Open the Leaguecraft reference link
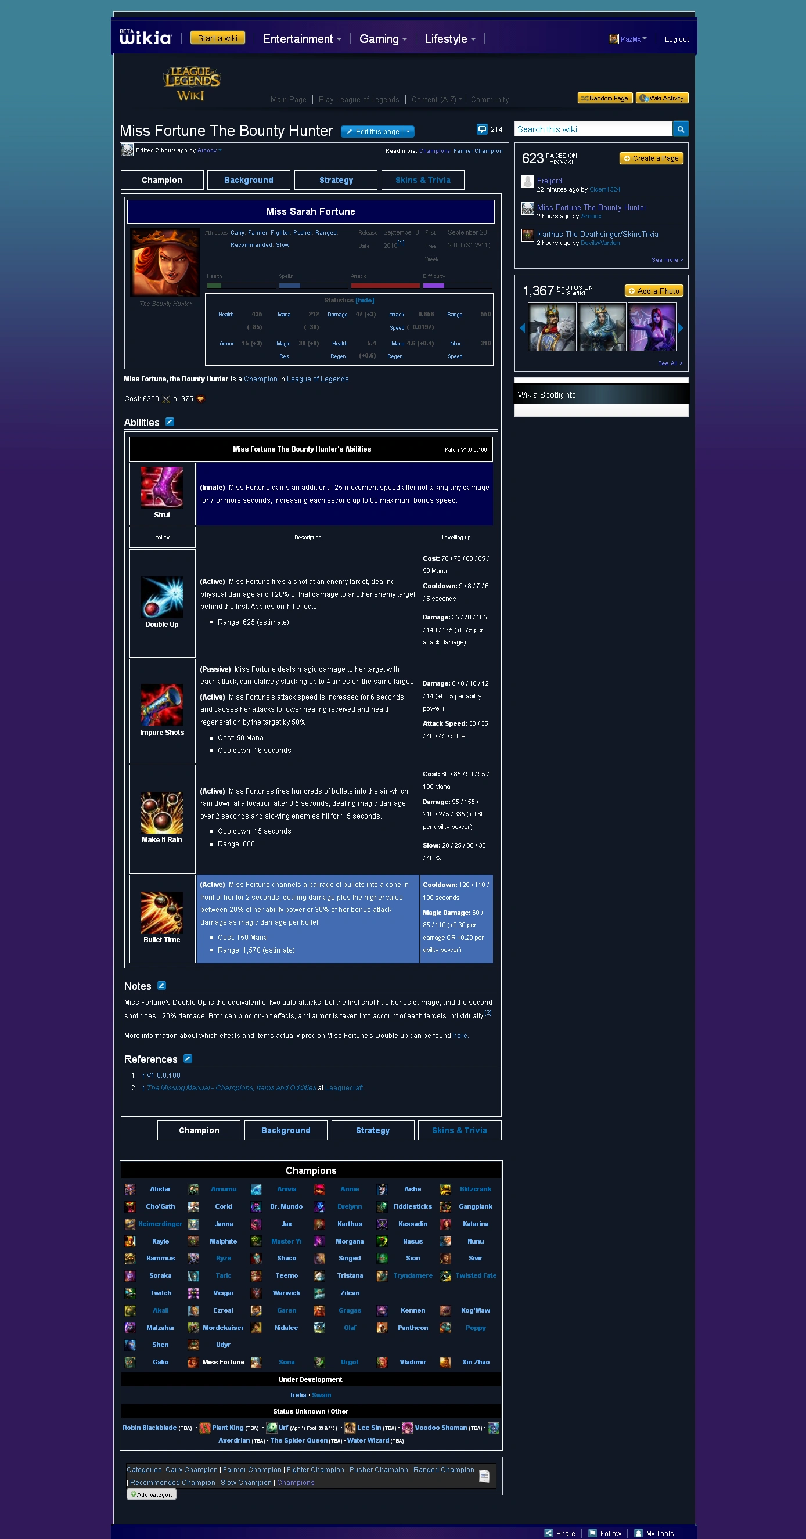806x1539 pixels. point(344,1088)
